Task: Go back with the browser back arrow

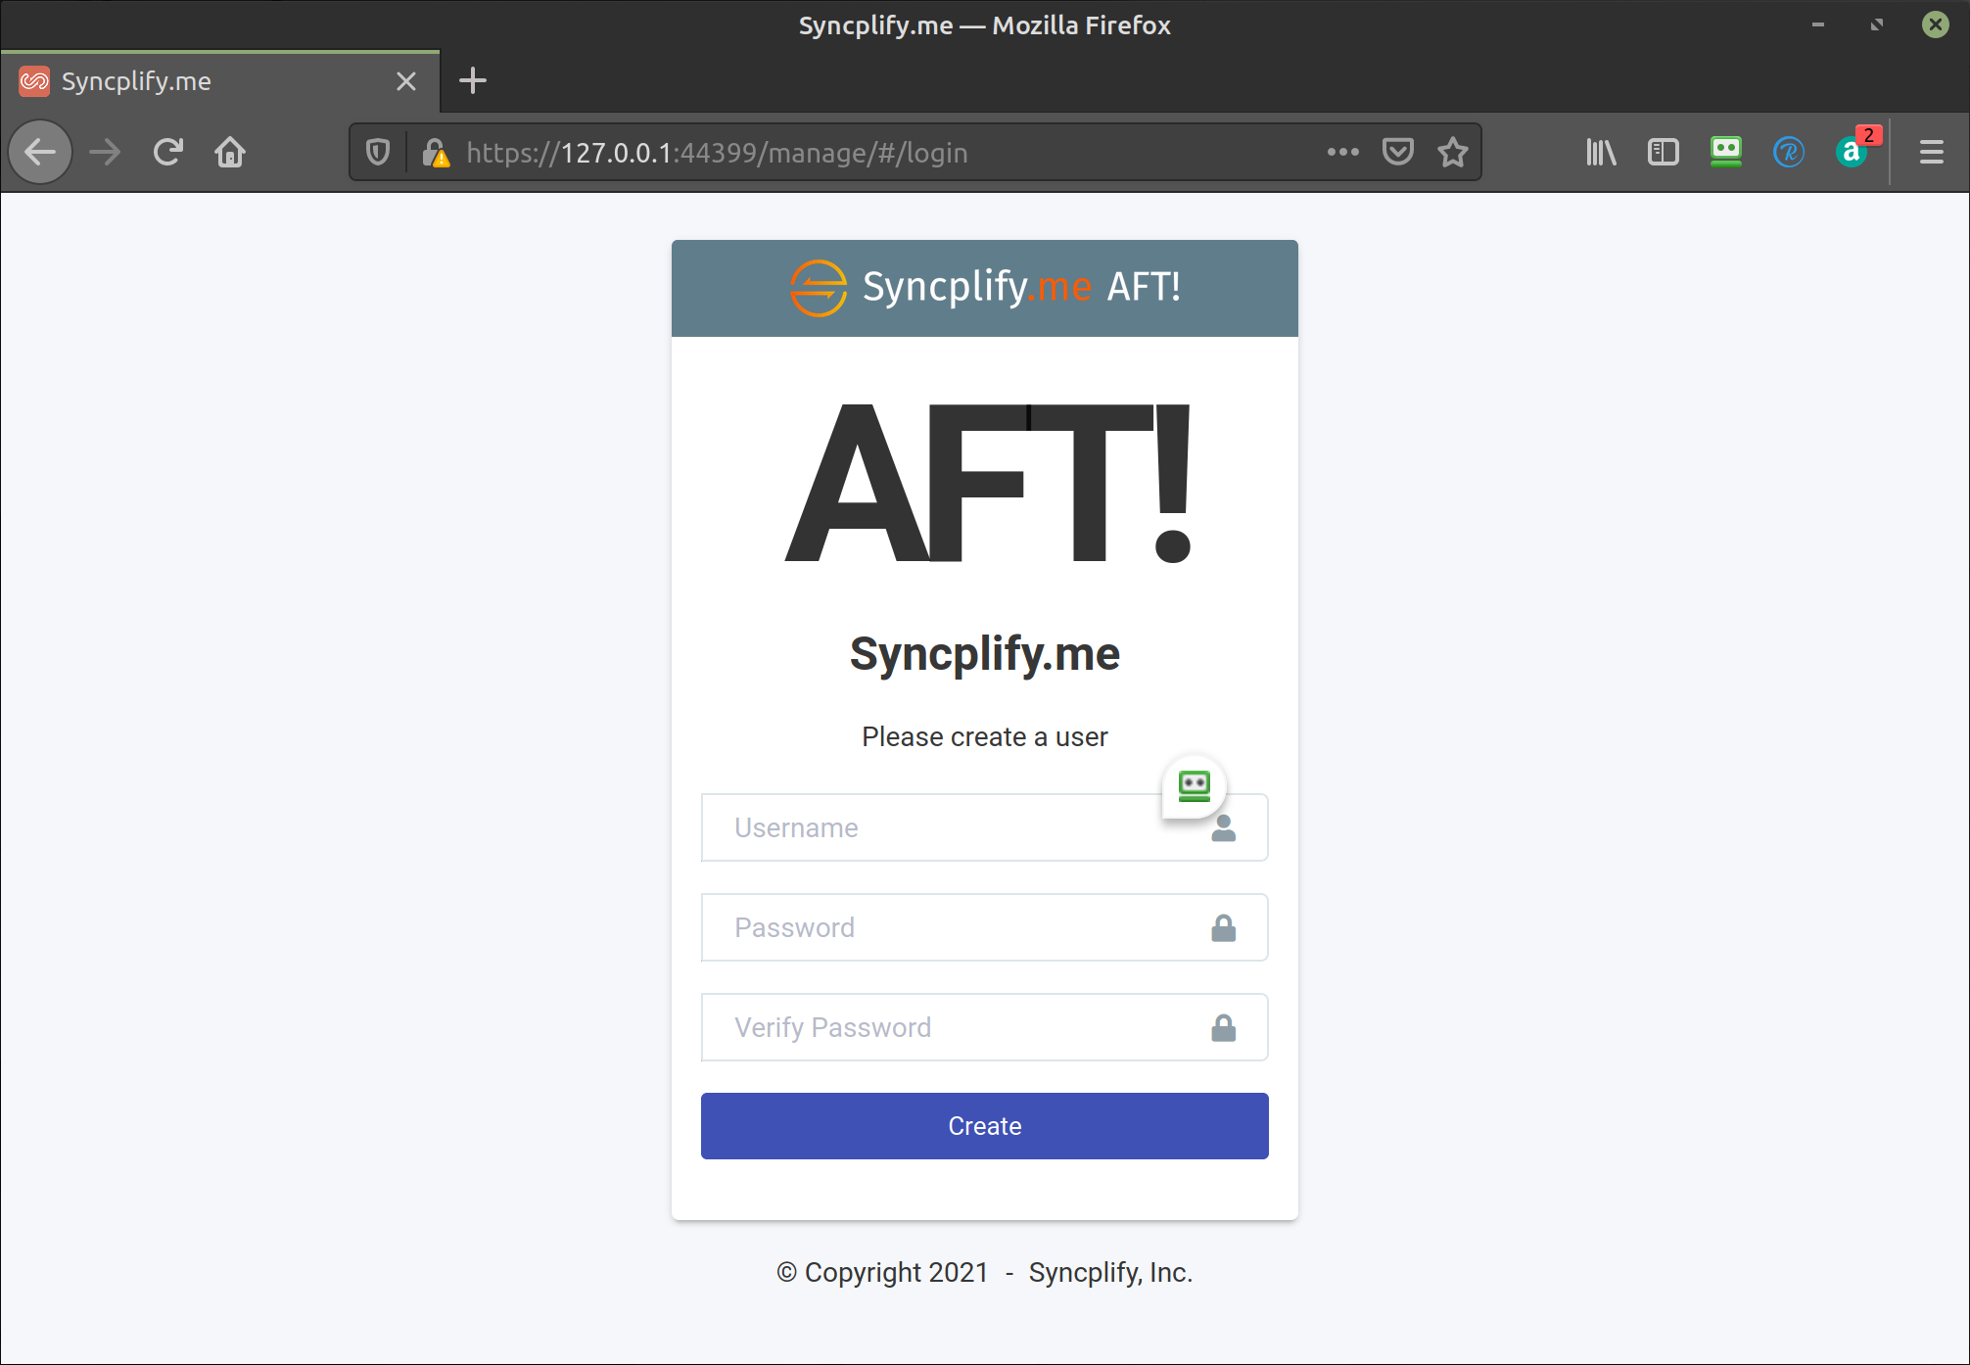Action: 40,153
